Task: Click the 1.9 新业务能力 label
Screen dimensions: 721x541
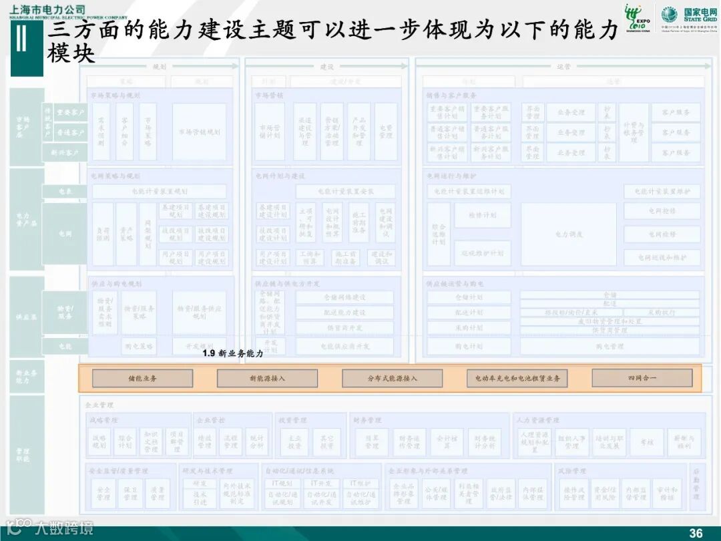Action: click(233, 353)
